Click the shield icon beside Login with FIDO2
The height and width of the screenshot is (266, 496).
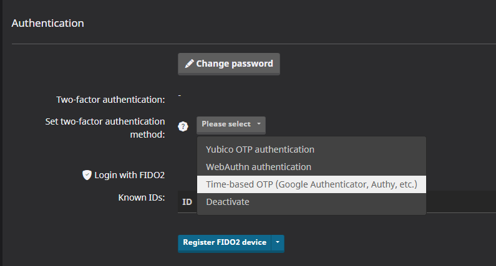pyautogui.click(x=87, y=175)
